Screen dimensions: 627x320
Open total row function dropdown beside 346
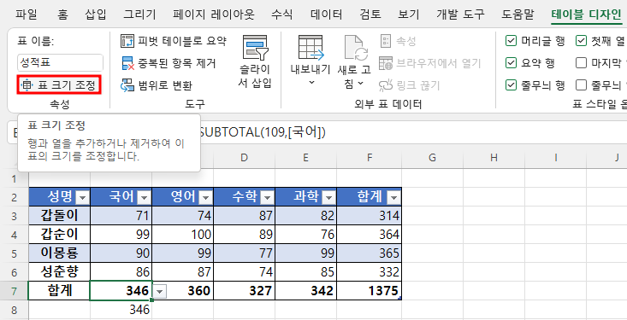click(160, 292)
